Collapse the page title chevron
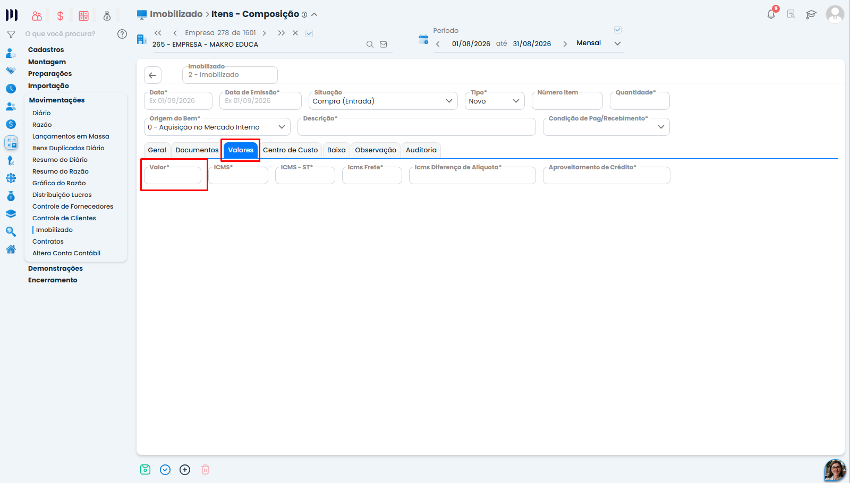Viewport: 850px width, 483px height. [314, 15]
